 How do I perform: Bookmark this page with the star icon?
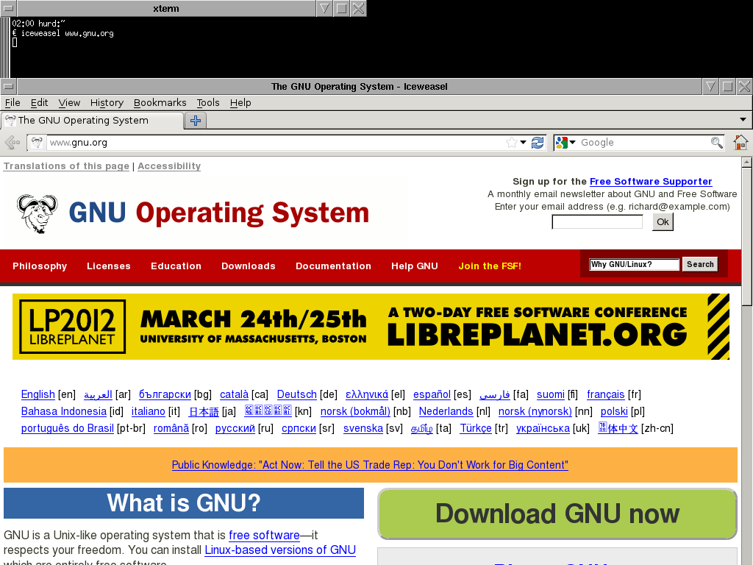(511, 143)
